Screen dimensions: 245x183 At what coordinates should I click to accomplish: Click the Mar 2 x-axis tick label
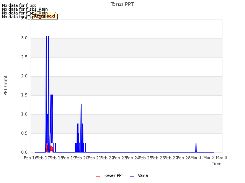pyautogui.click(x=209, y=157)
